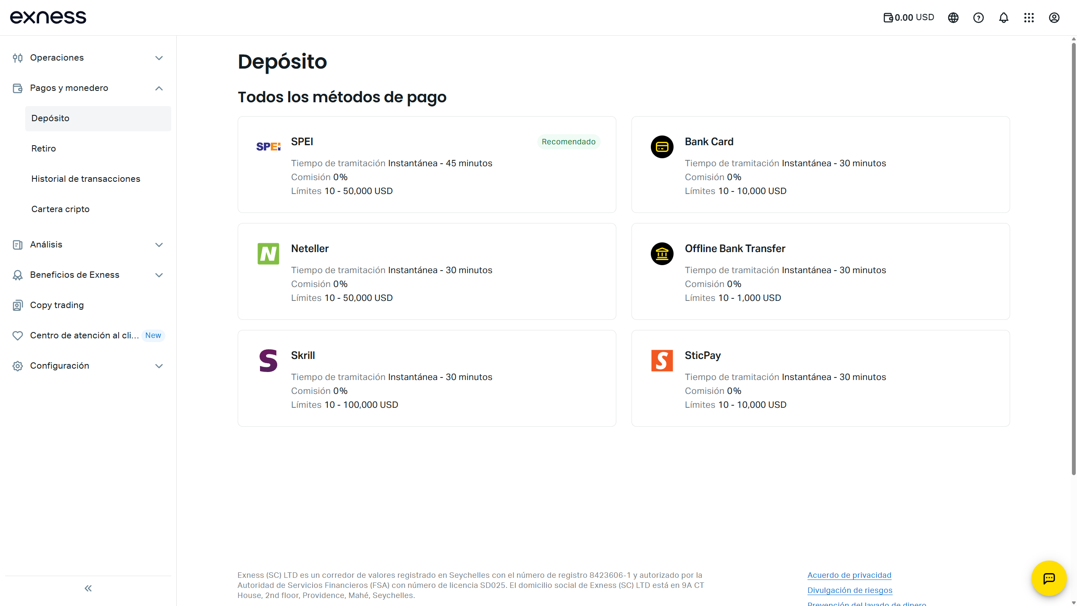Click SPEI processing time Instantánea - 45 minutos
The image size is (1077, 606).
click(x=392, y=163)
